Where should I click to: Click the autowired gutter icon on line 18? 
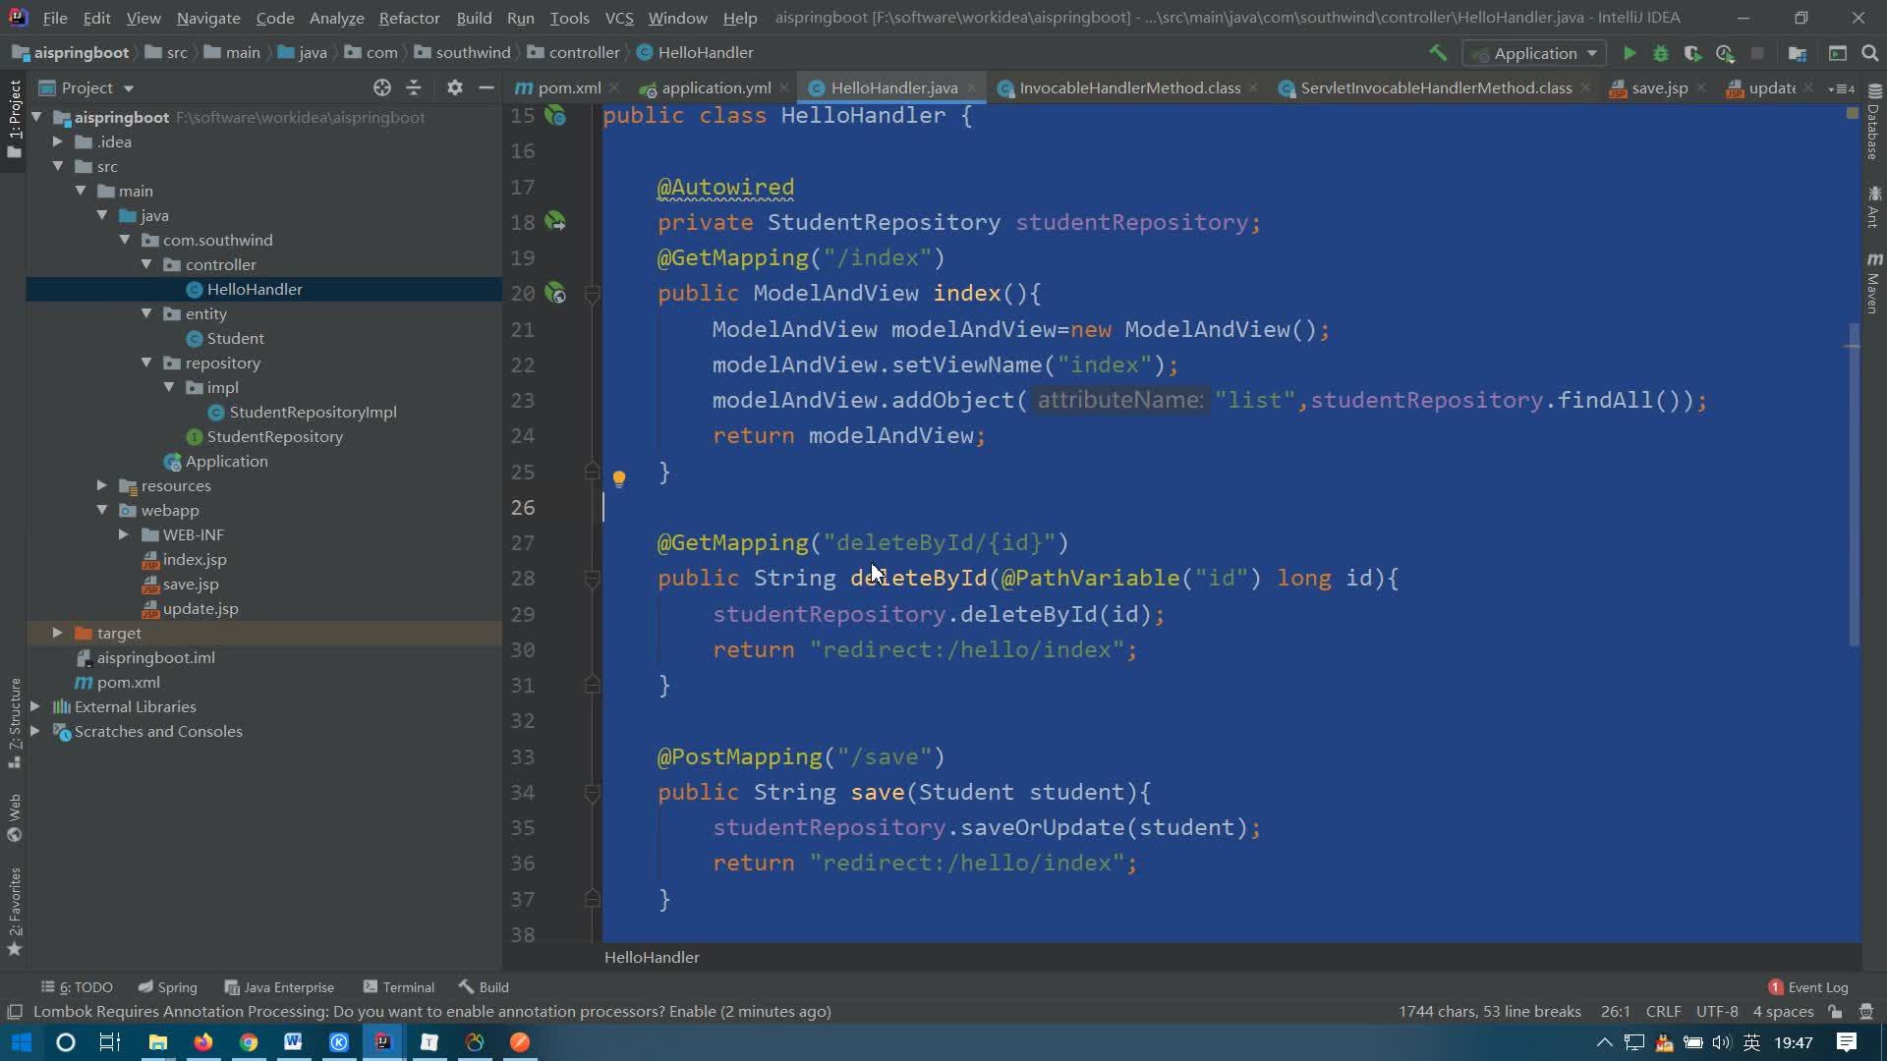tap(555, 222)
